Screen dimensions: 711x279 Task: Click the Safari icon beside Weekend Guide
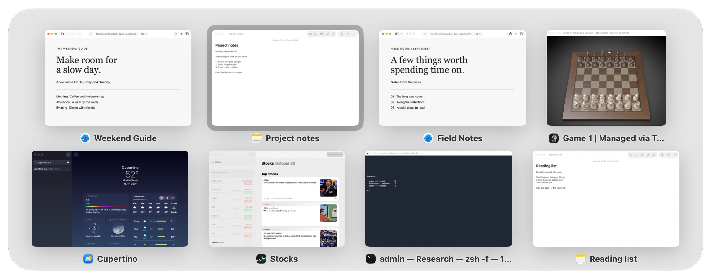85,138
